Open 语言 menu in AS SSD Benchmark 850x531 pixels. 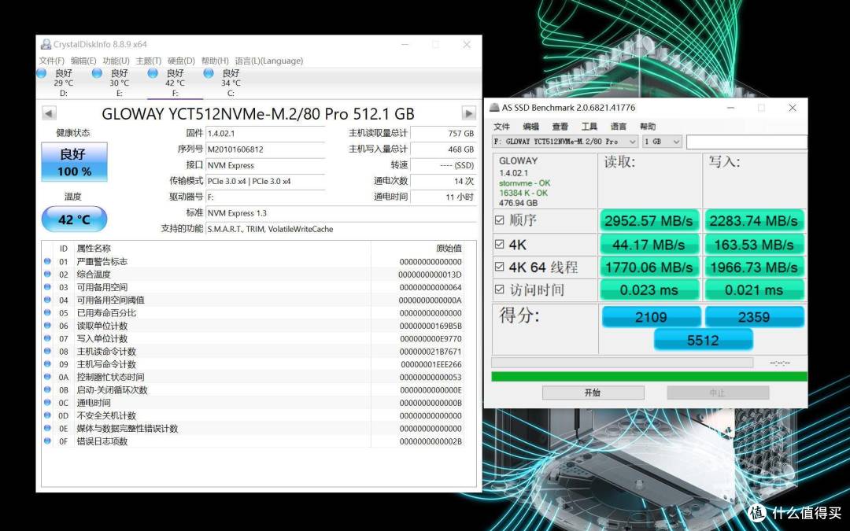(619, 126)
